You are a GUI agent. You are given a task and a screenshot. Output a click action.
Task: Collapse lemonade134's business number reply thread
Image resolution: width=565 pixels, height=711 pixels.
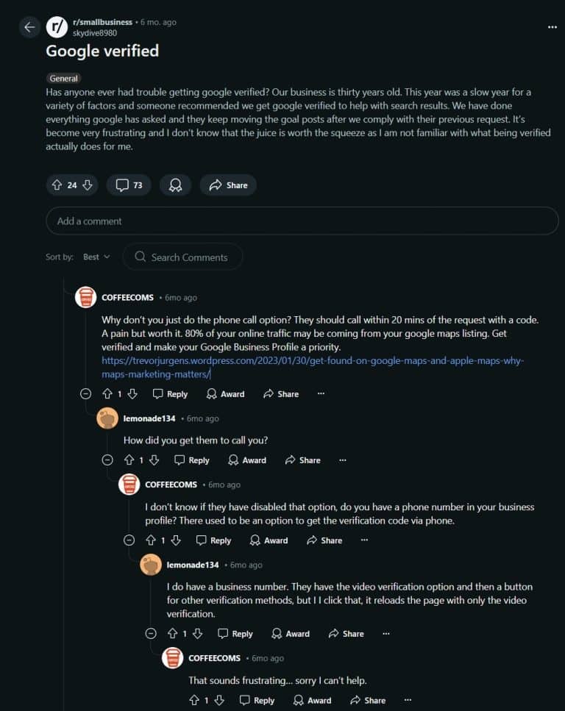[x=151, y=634]
